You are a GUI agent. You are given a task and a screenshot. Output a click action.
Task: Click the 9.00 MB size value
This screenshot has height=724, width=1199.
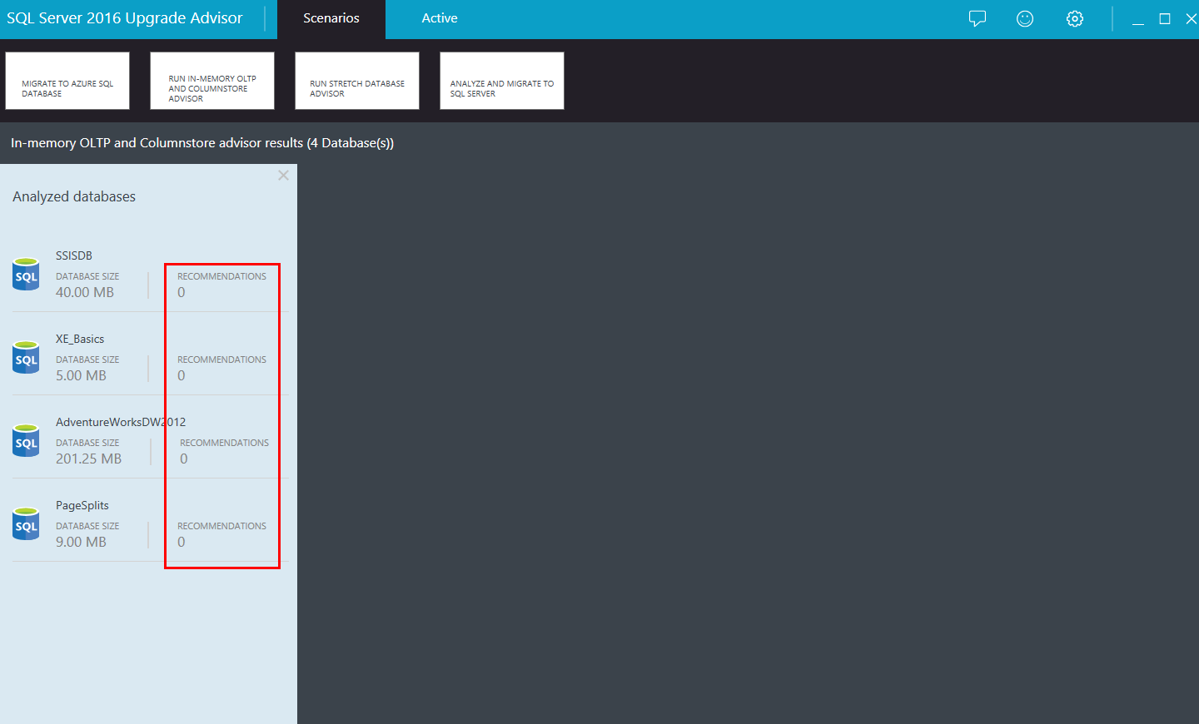click(x=81, y=542)
